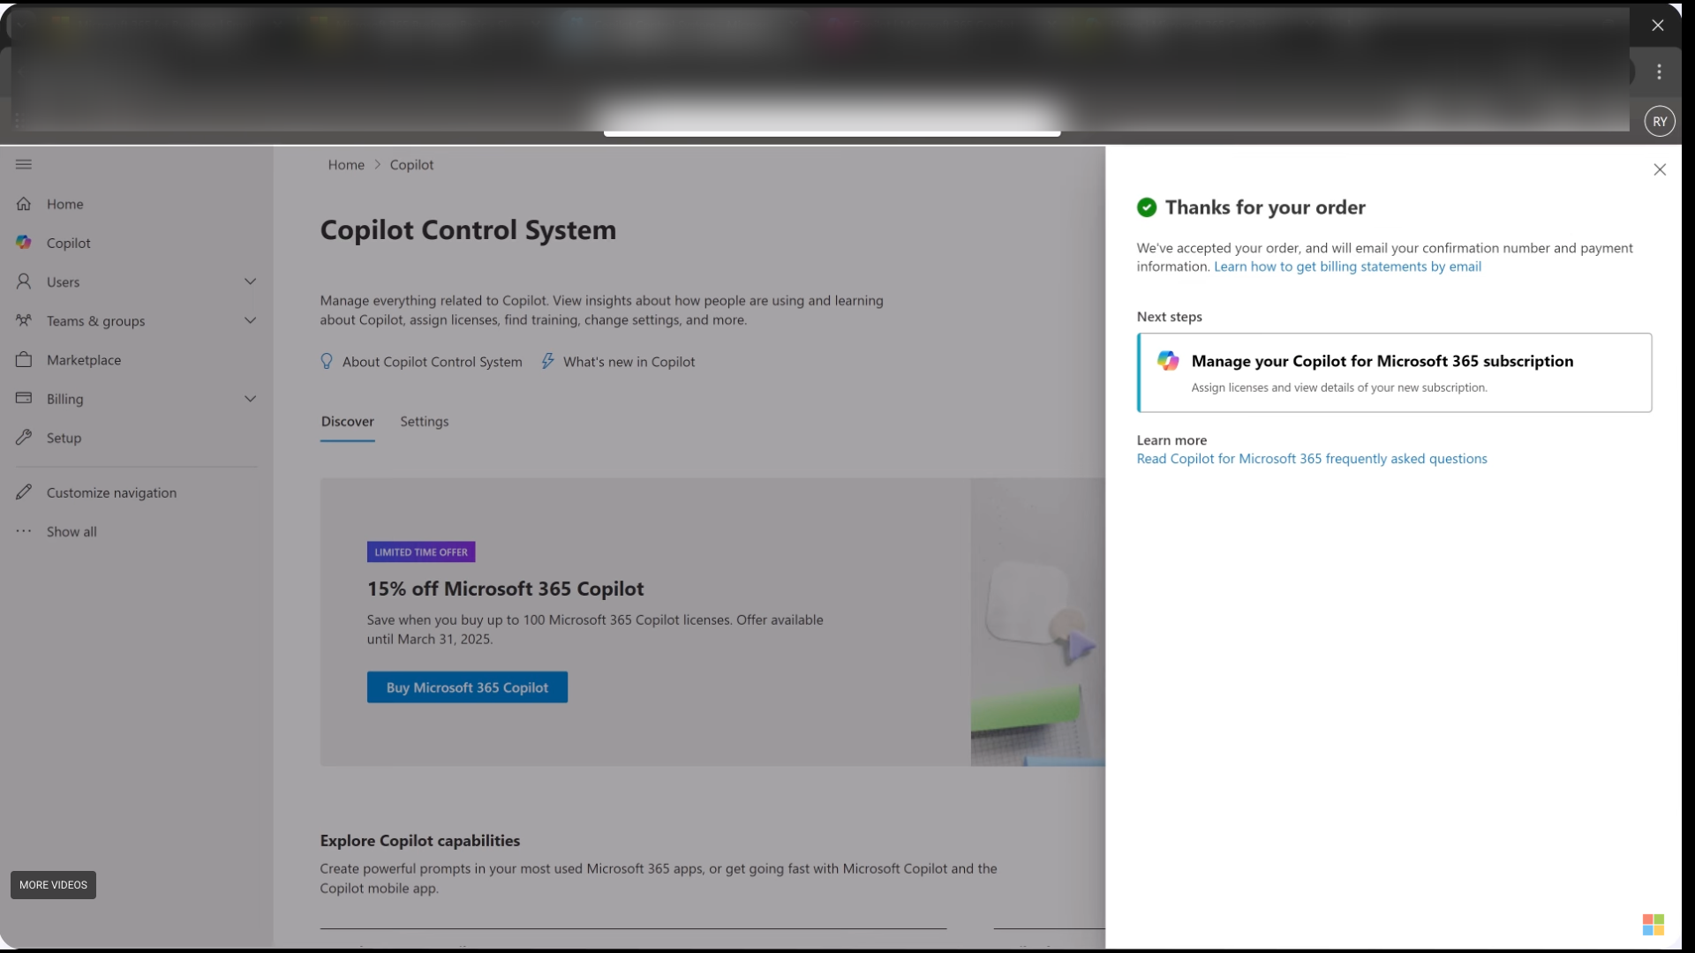1695x953 pixels.
Task: Click the Marketplace shopping bag icon
Action: coord(24,360)
